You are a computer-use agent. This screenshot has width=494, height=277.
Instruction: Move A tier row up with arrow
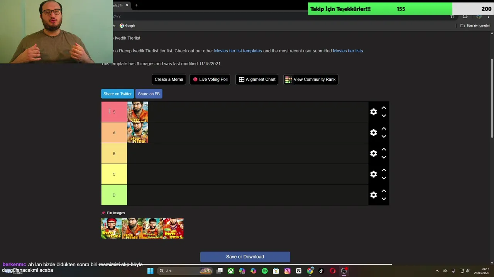[x=384, y=129]
